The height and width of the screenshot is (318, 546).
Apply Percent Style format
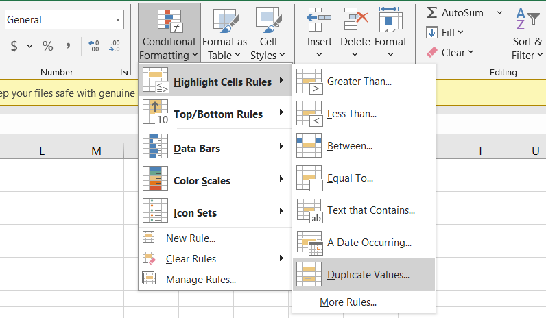pos(48,46)
